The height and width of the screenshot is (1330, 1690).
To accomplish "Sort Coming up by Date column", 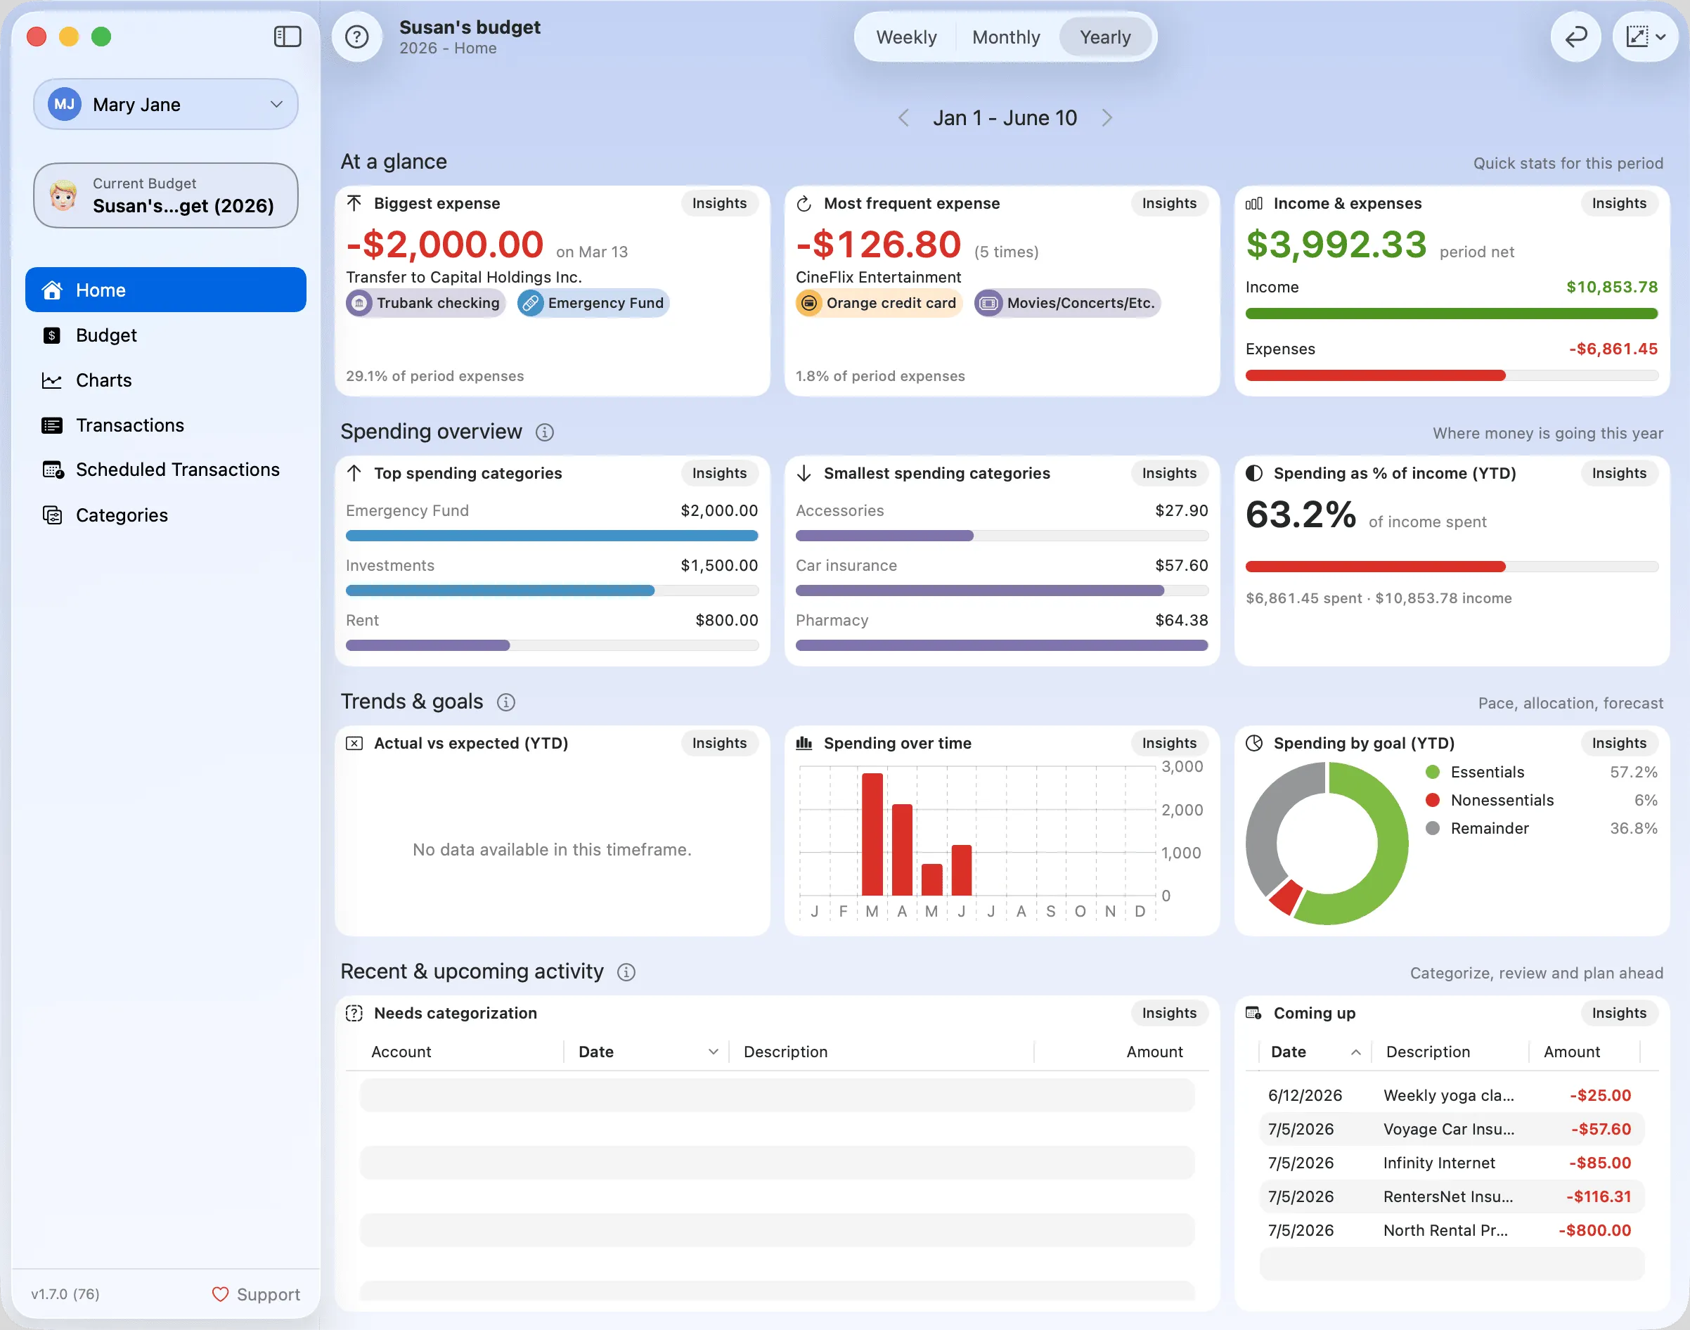I will tap(1315, 1052).
